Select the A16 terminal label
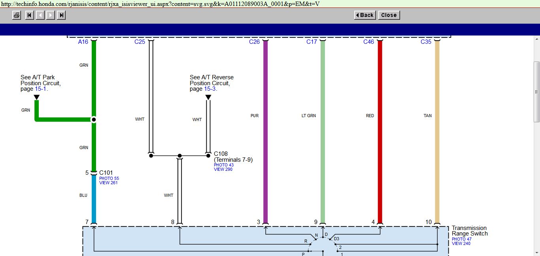 83,42
